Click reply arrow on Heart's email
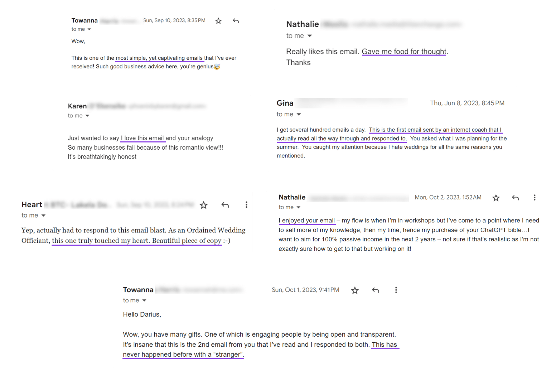The image size is (556, 376). pyautogui.click(x=225, y=205)
